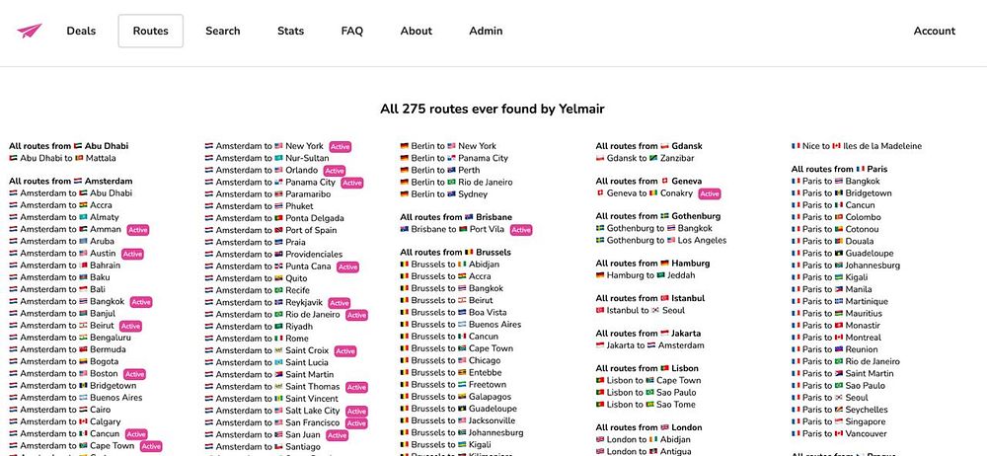Screen dimensions: 987x456
Task: Open the Admin section
Action: point(486,31)
